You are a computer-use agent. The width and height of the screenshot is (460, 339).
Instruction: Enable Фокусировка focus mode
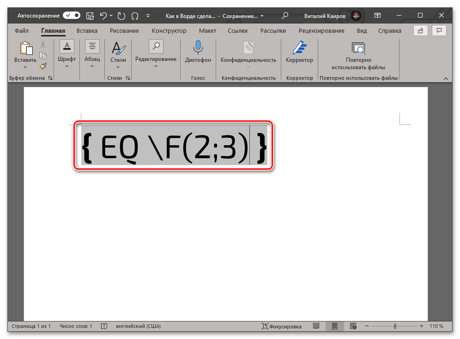tap(281, 327)
